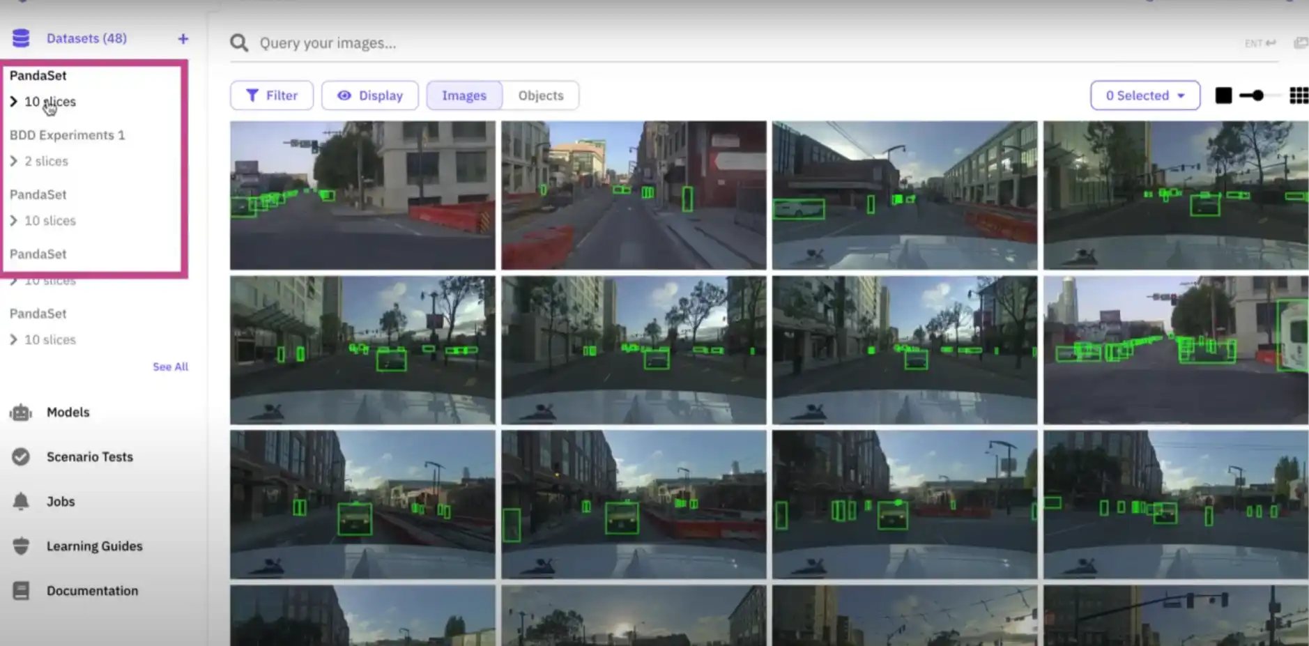Open the Jobs section
The width and height of the screenshot is (1309, 646).
[61, 502]
